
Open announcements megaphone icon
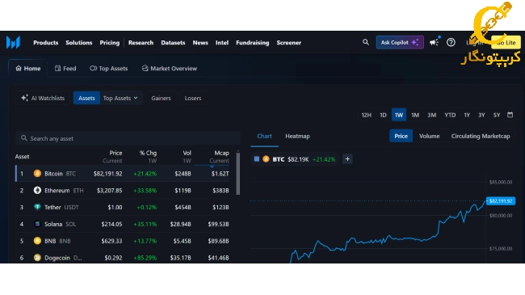coord(435,42)
